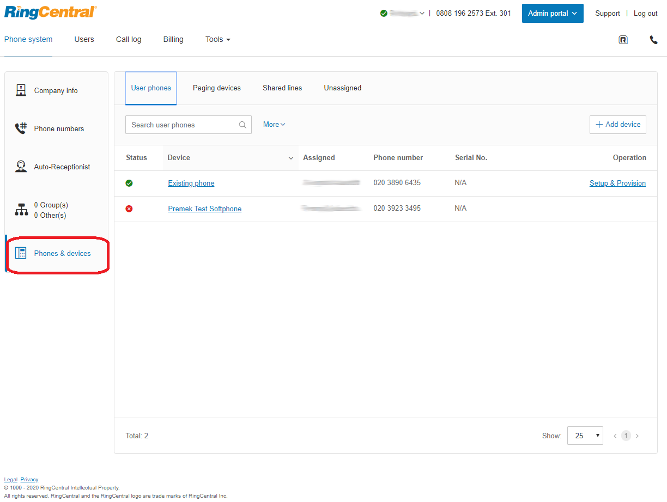
Task: Open the Setup & Provision link
Action: point(617,183)
